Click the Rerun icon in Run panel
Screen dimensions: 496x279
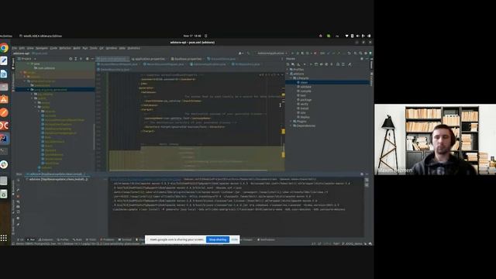point(19,180)
